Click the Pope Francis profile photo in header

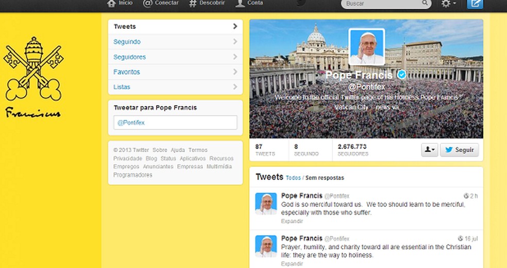(367, 47)
